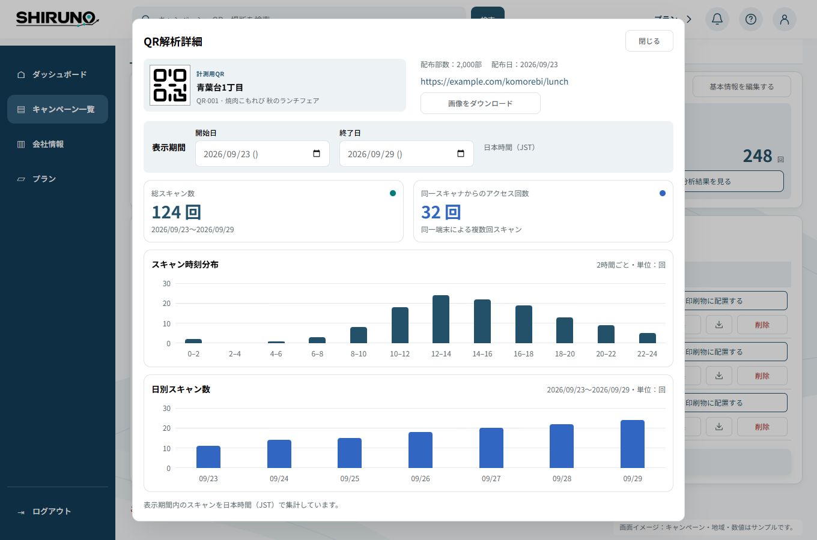The height and width of the screenshot is (540, 817).
Task: Open calendar picker for 開始日
Action: pyautogui.click(x=317, y=154)
